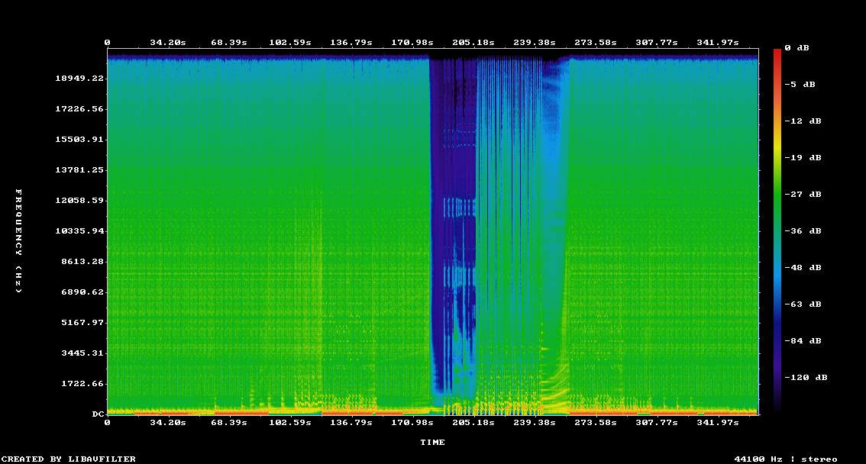
Task: Click the DC label on frequency axis
Action: [98, 414]
